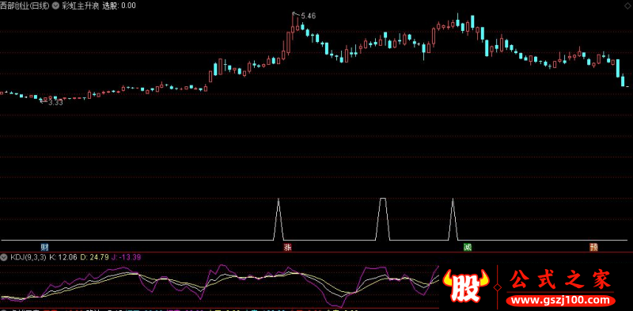Open the dropdown arrow beside 西部创业(日线)
The width and height of the screenshot is (633, 311).
tap(55, 6)
